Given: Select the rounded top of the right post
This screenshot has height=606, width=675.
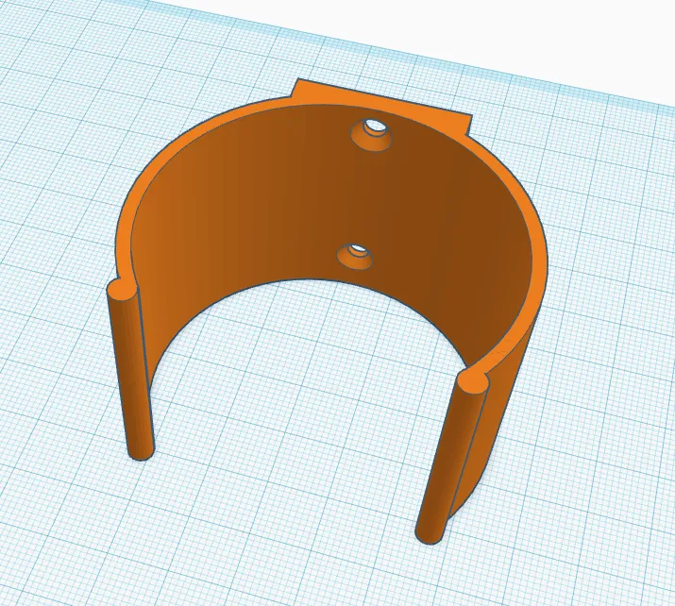Looking at the screenshot, I should [x=473, y=381].
